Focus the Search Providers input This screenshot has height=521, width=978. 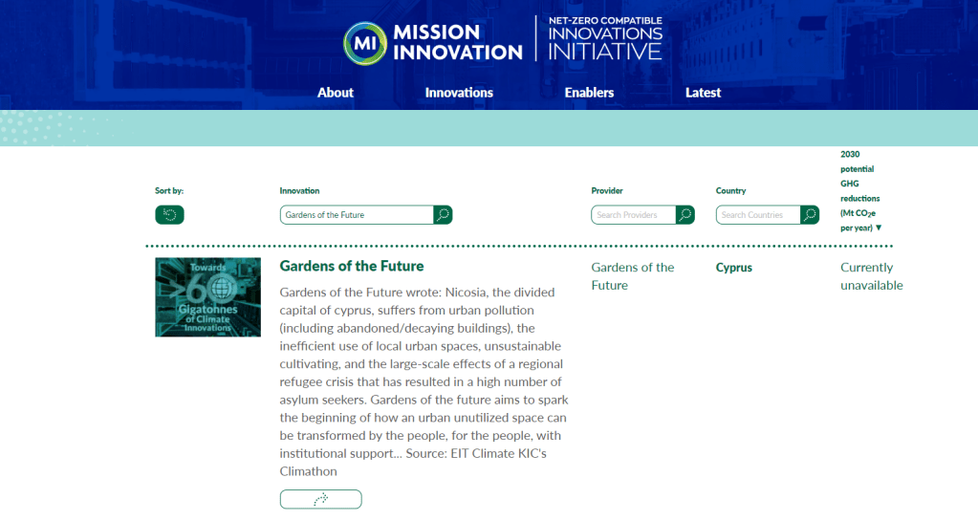pyautogui.click(x=633, y=215)
